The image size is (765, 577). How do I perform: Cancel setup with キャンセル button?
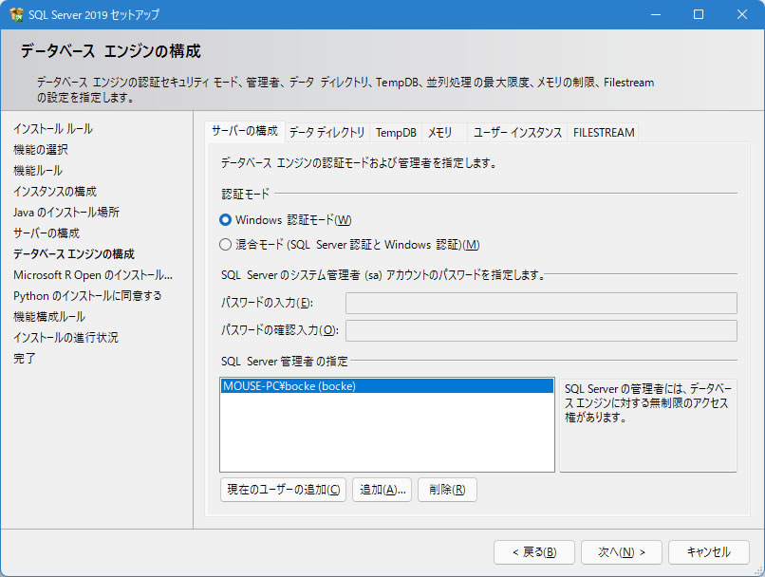click(x=708, y=552)
